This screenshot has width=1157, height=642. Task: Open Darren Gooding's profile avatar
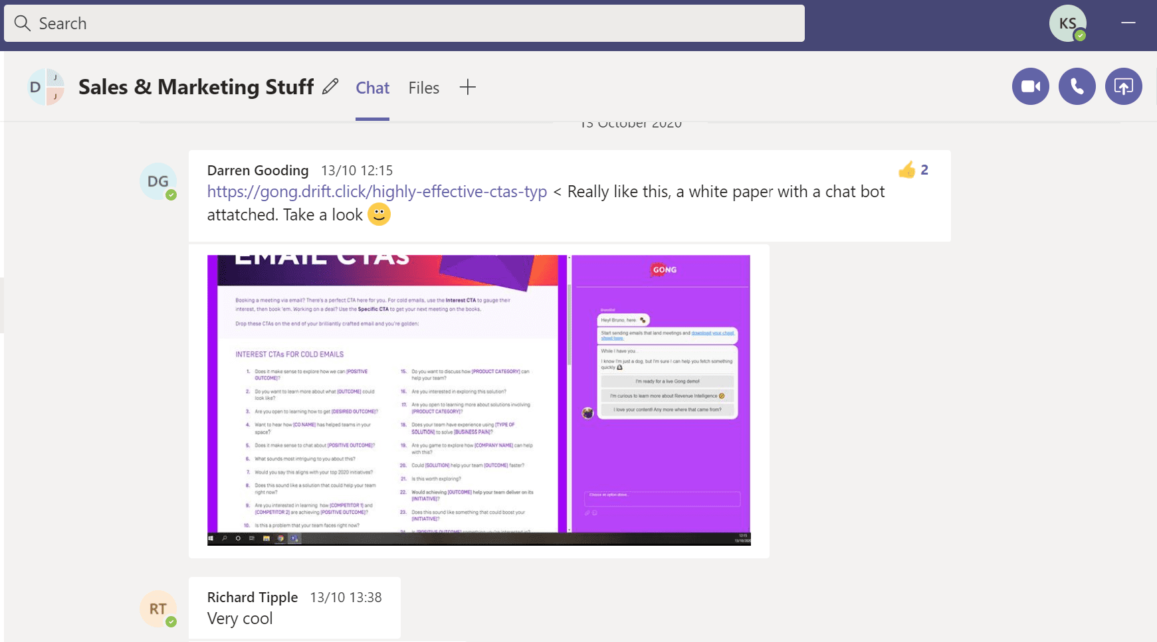pos(158,181)
